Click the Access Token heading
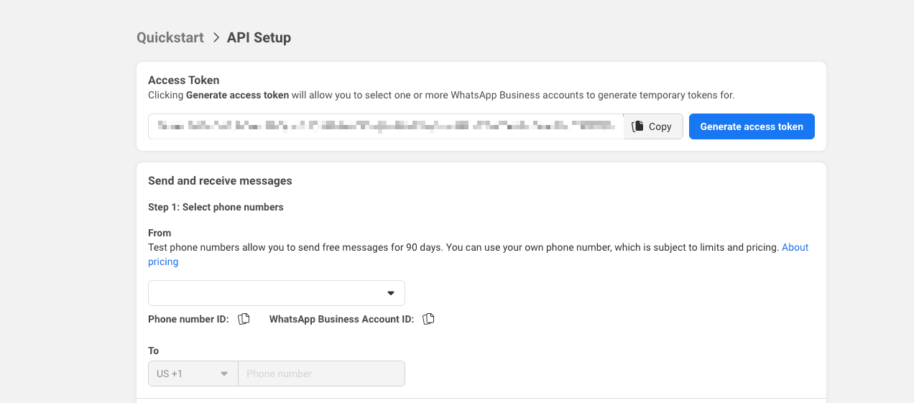This screenshot has height=403, width=914. pyautogui.click(x=184, y=80)
